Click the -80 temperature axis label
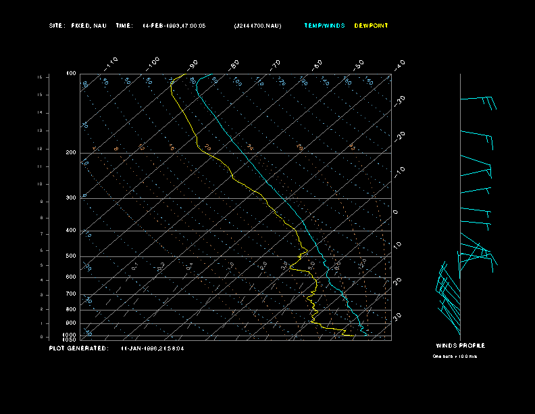 tap(234, 65)
